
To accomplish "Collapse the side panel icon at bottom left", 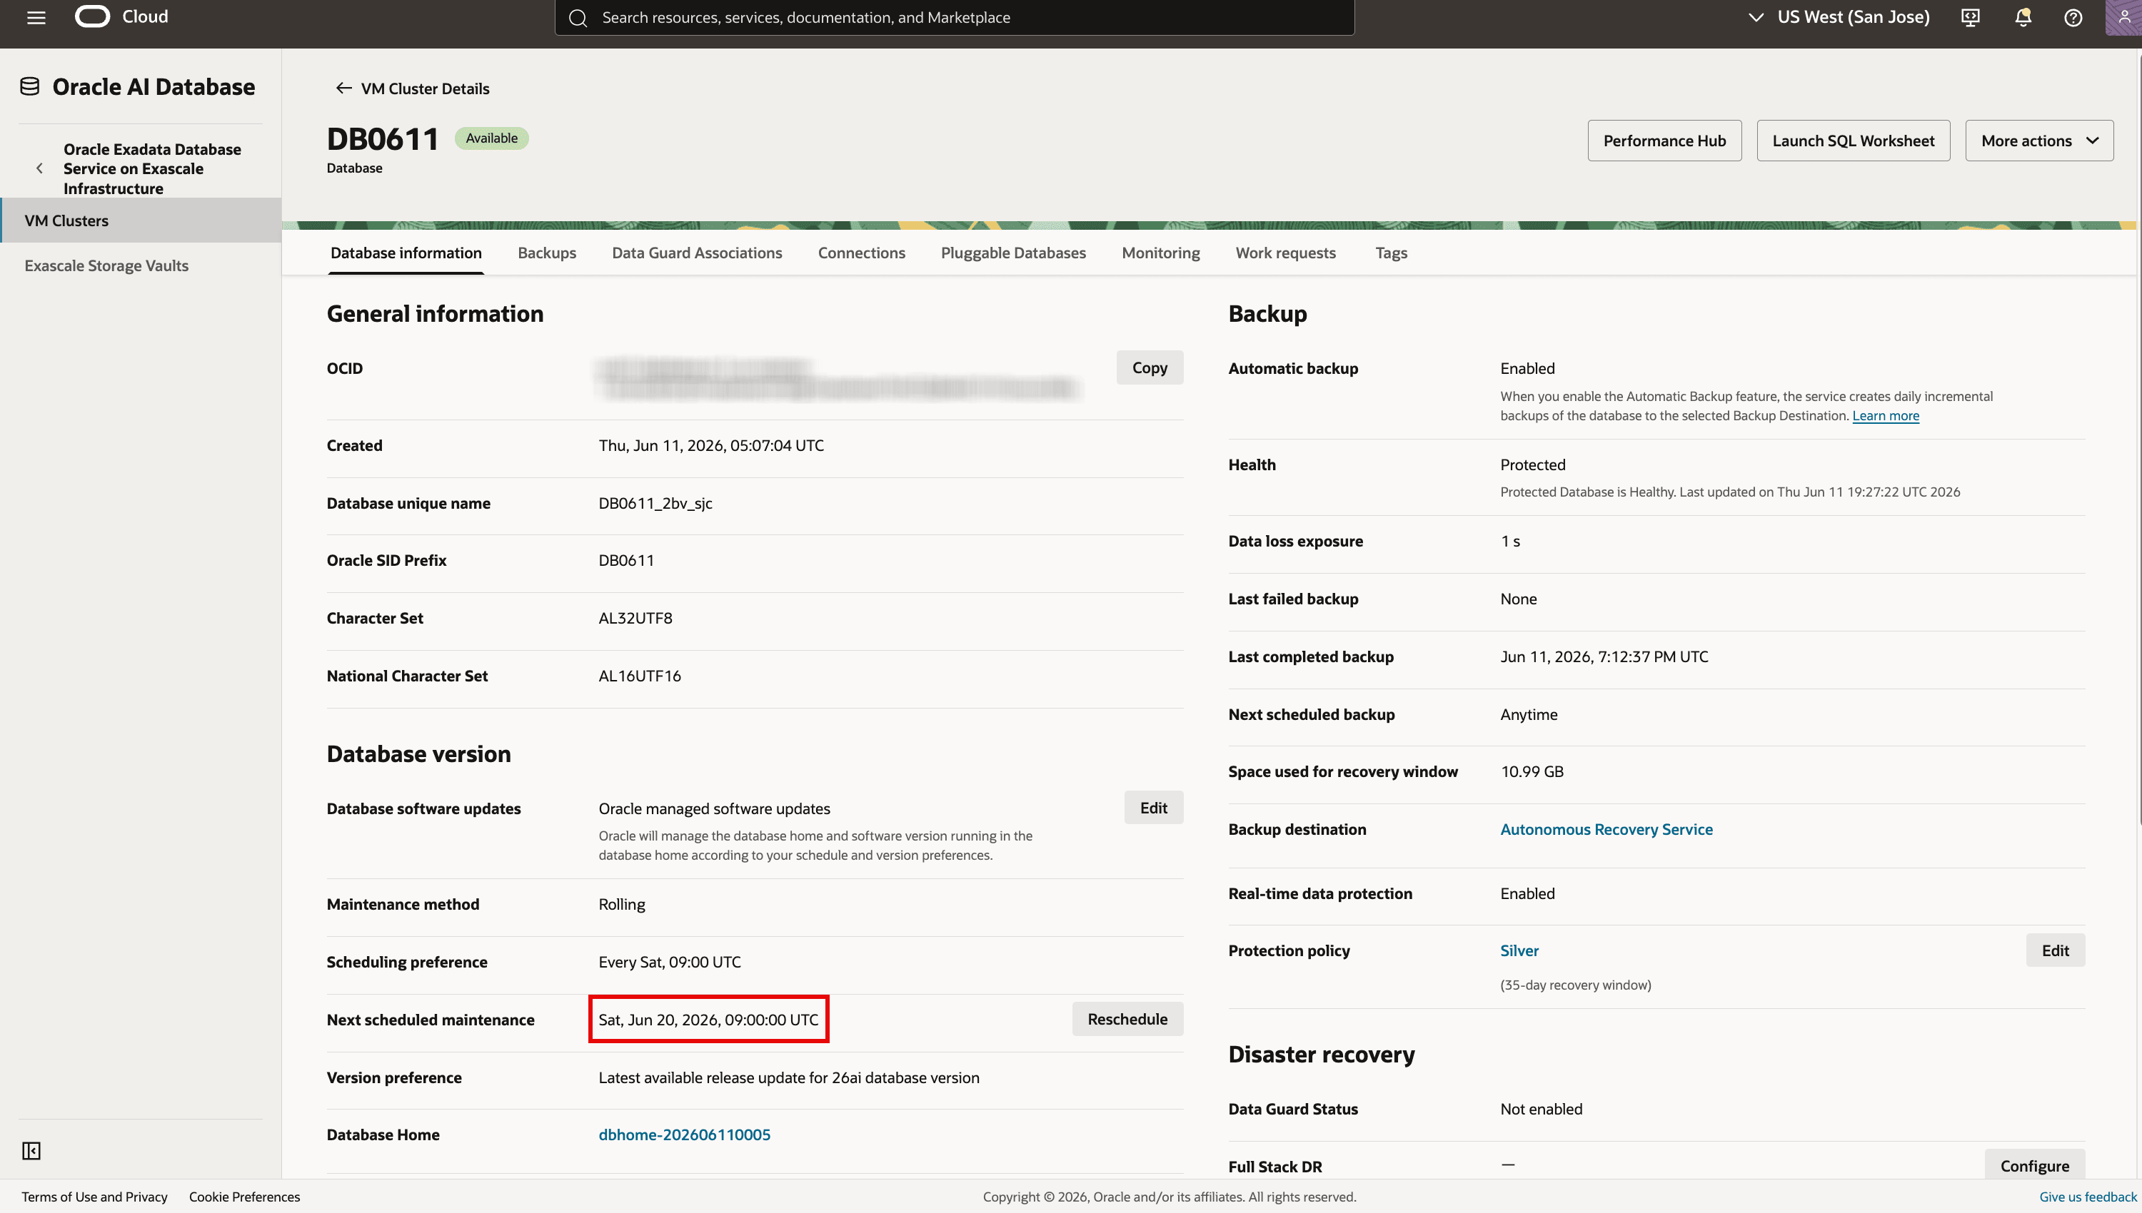I will pos(31,1150).
